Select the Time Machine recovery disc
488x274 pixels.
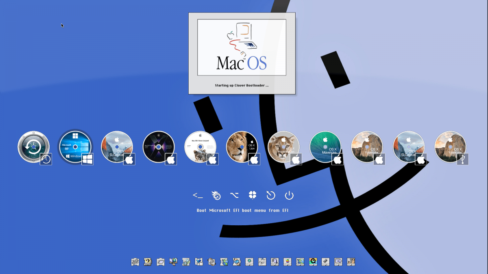point(34,147)
